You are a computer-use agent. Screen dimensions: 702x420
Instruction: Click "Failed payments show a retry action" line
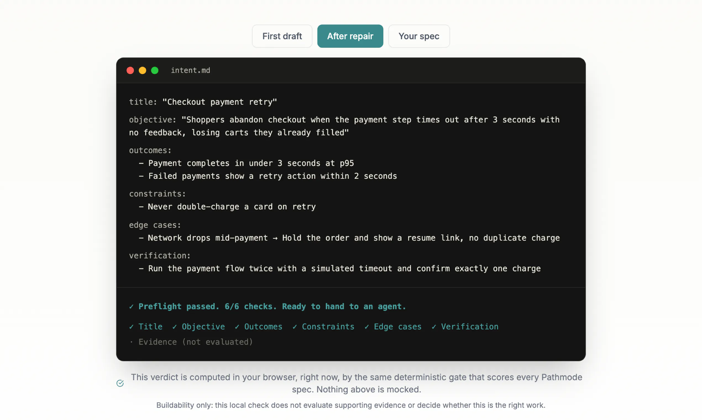(x=268, y=176)
